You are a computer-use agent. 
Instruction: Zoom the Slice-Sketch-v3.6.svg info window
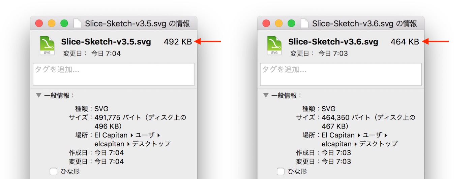[291, 24]
